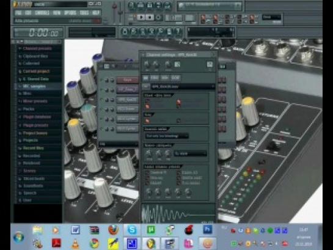Open Skype from the taskbar

click(132, 230)
